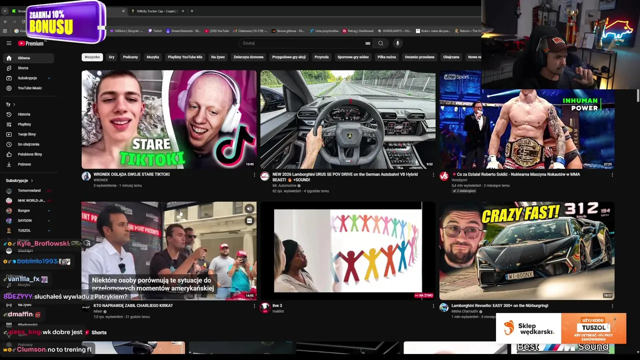The image size is (640, 360).
Task: Open the Refrag | Dashboard bookmark
Action: [358, 31]
